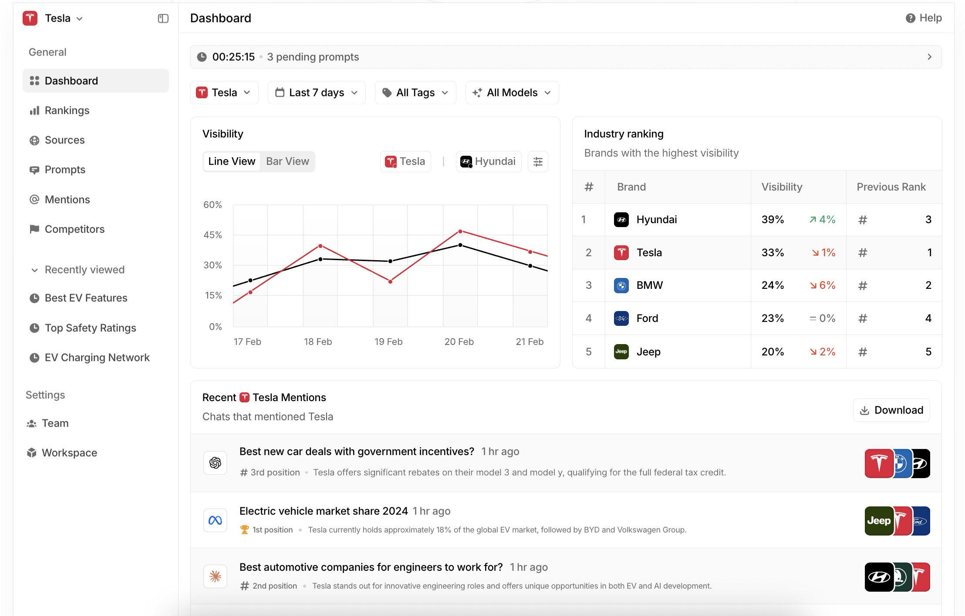The image size is (965, 616).
Task: Open the Last 7 days dropdown
Action: pos(317,93)
